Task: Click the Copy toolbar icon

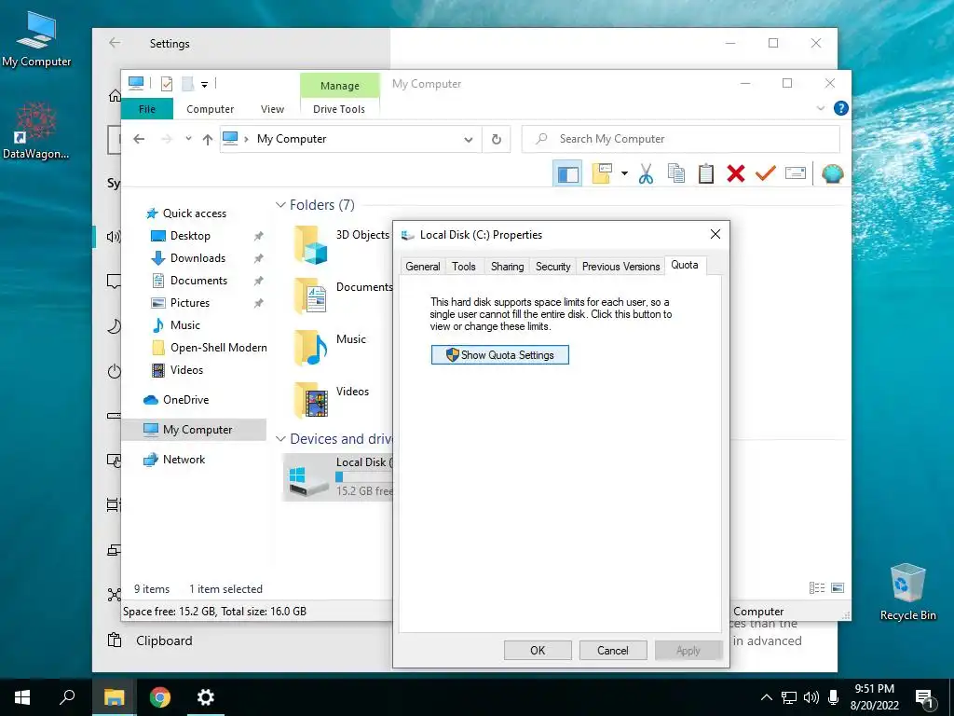Action: click(676, 174)
